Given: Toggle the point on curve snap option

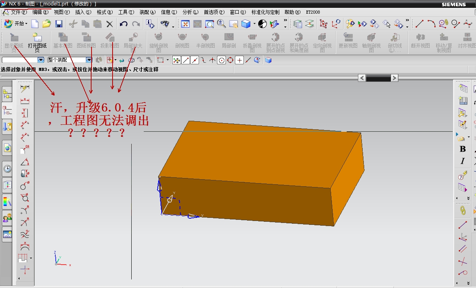Looking at the screenshot, I should 248,60.
